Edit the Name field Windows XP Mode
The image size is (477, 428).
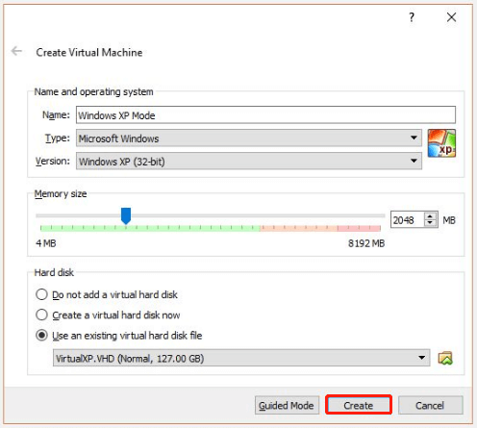[265, 115]
